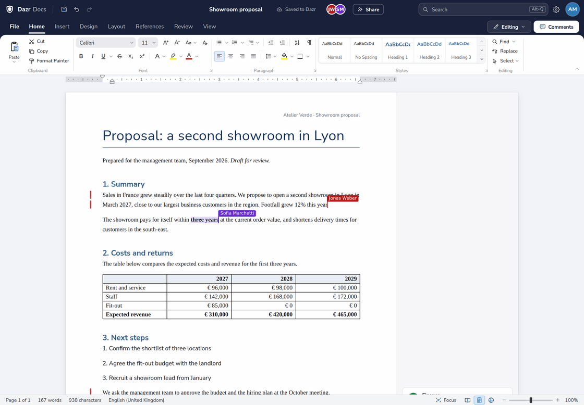Adjust the zoom slider handle
Image resolution: width=584 pixels, height=405 pixels.
(x=531, y=400)
